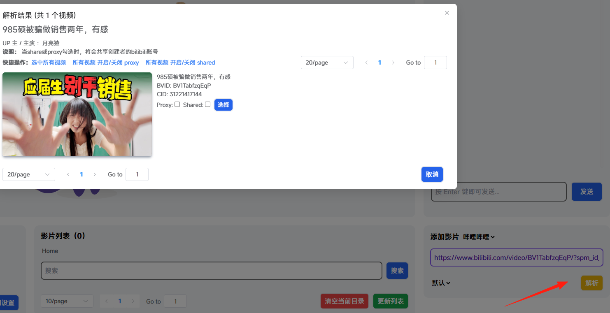Viewport: 610px width, 313px height.
Task: Go to next page arrow in top pagination
Action: pos(393,63)
